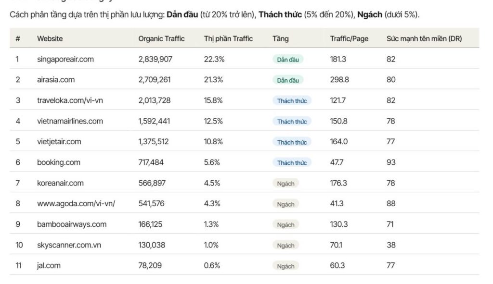Click the Website column header
493x284 pixels.
(50, 38)
